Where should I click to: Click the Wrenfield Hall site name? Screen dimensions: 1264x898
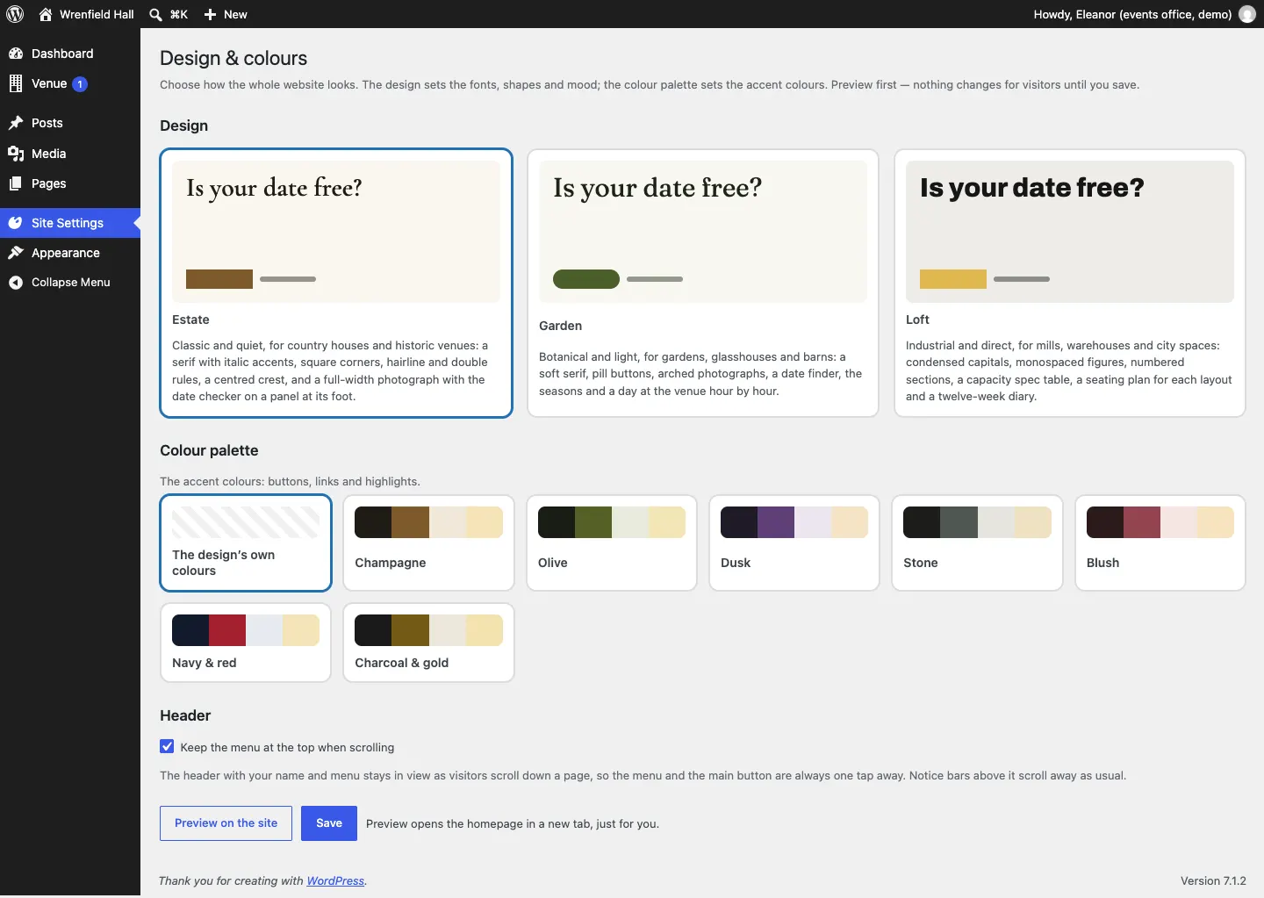tap(97, 14)
